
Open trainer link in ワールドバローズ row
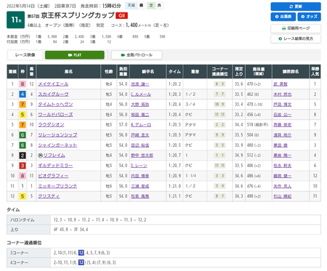(x=283, y=115)
